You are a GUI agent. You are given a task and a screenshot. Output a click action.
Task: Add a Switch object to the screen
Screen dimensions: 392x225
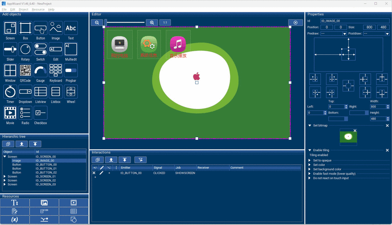click(x=41, y=49)
